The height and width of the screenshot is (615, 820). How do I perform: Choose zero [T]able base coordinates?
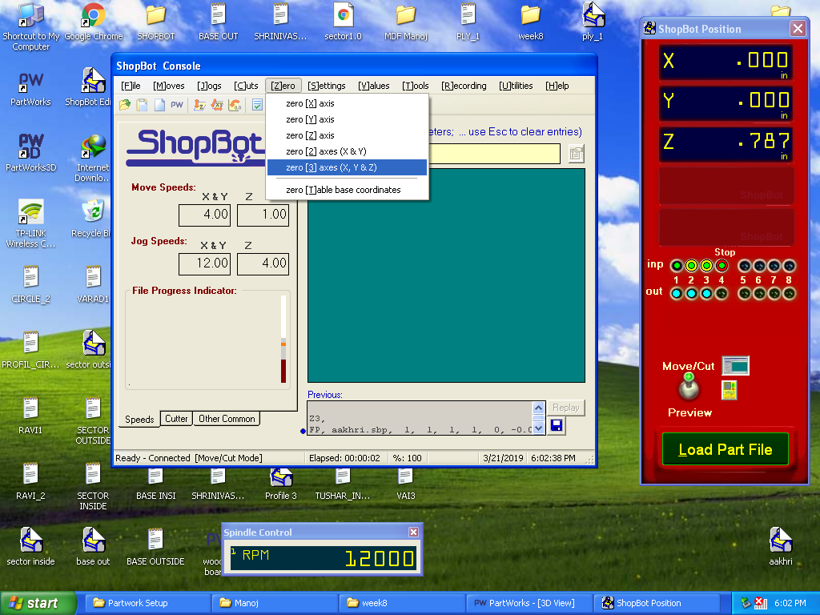tap(347, 190)
